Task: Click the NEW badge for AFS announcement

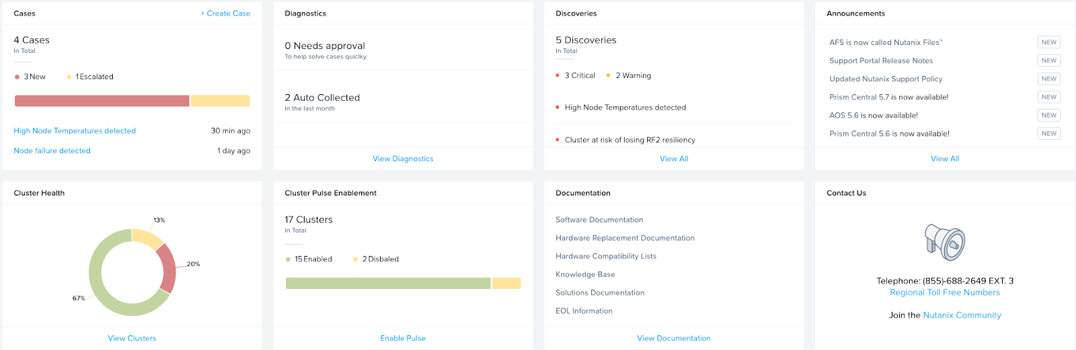Action: click(x=1048, y=42)
